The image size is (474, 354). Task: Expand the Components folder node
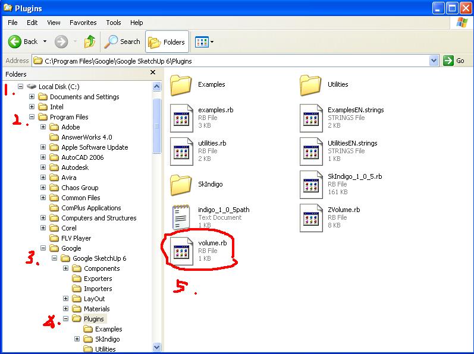(65, 268)
